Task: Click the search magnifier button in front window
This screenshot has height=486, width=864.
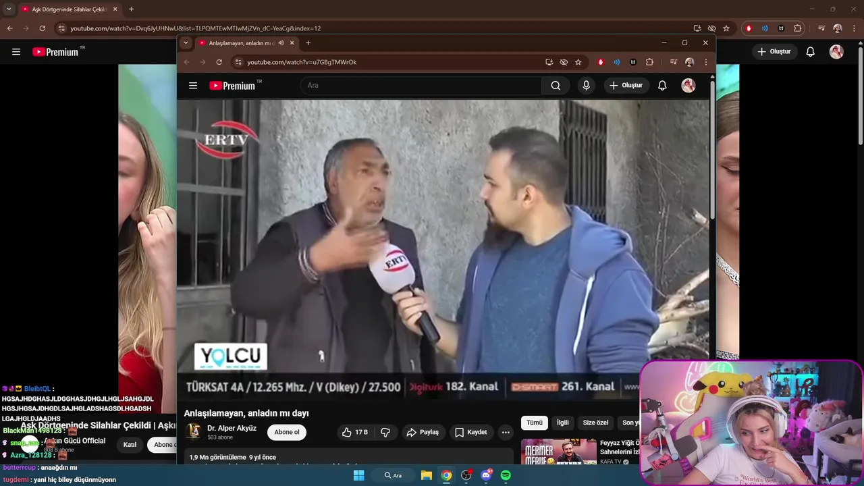Action: click(556, 86)
